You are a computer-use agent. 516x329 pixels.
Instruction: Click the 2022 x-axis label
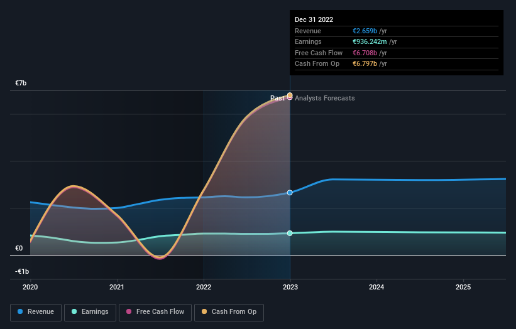(204, 287)
